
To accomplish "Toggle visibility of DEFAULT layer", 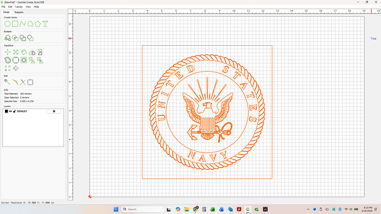I will pos(10,111).
